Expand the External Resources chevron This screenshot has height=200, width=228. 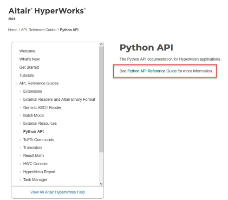(20, 123)
